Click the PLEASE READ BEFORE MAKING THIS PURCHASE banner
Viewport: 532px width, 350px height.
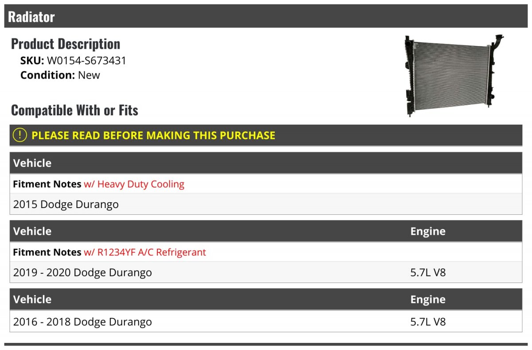(x=266, y=135)
